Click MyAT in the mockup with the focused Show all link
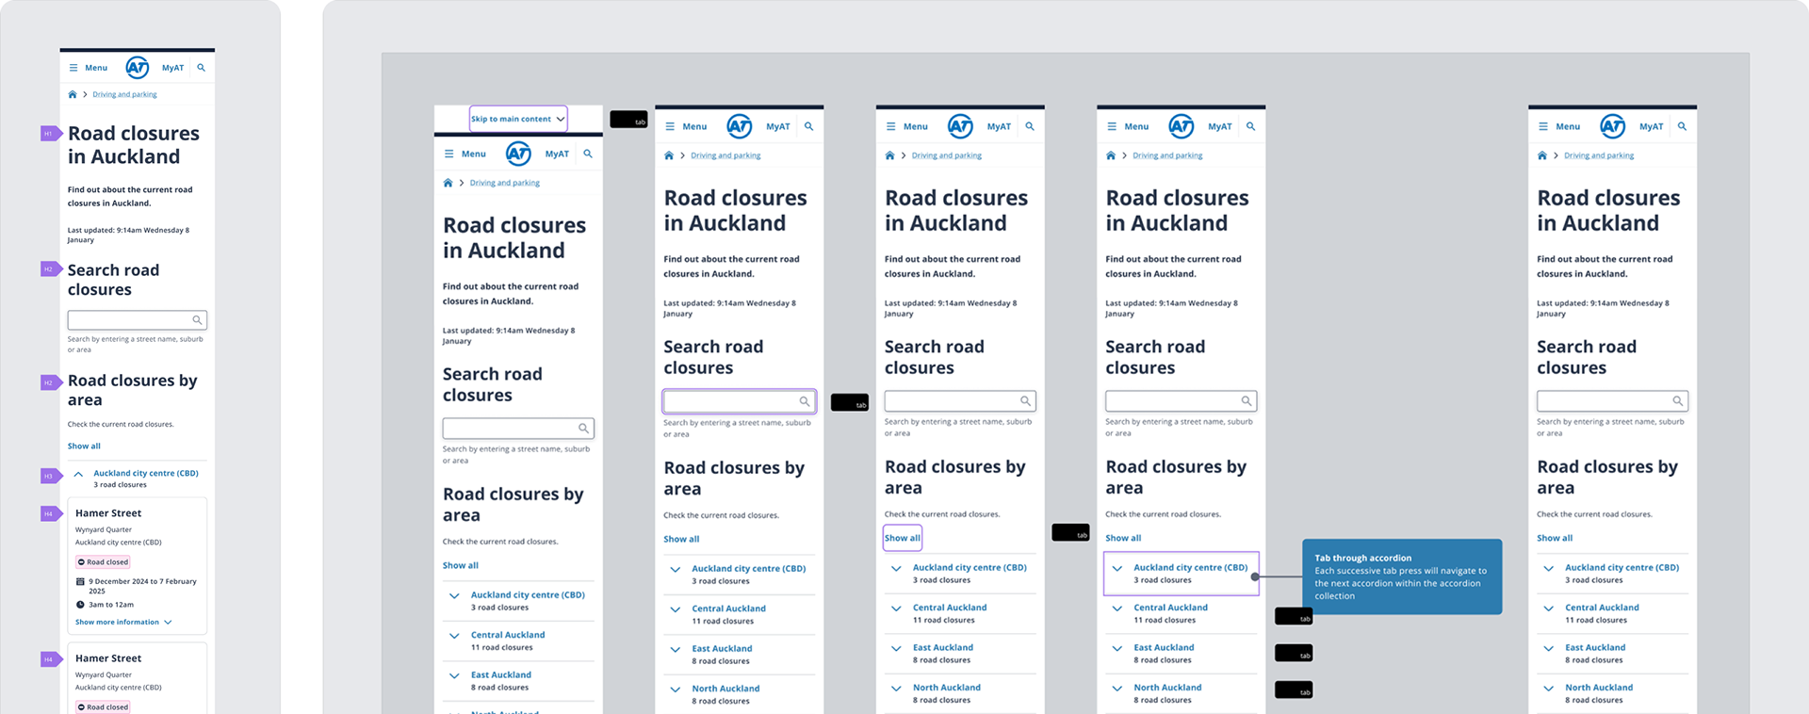Viewport: 1809px width, 714px height. 999,126
